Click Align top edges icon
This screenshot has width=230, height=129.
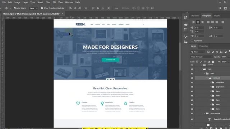(x=93, y=8)
